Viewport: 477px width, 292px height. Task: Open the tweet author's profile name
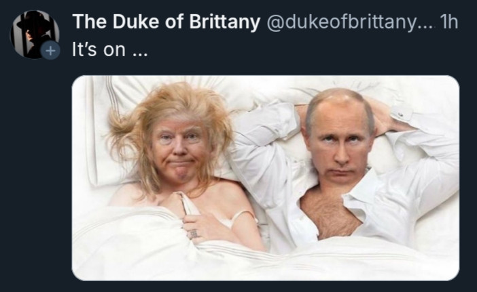pos(166,22)
